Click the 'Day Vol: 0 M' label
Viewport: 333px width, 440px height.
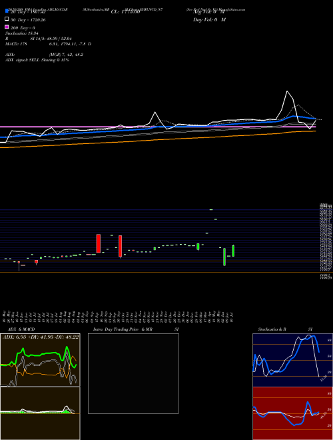coord(209,20)
